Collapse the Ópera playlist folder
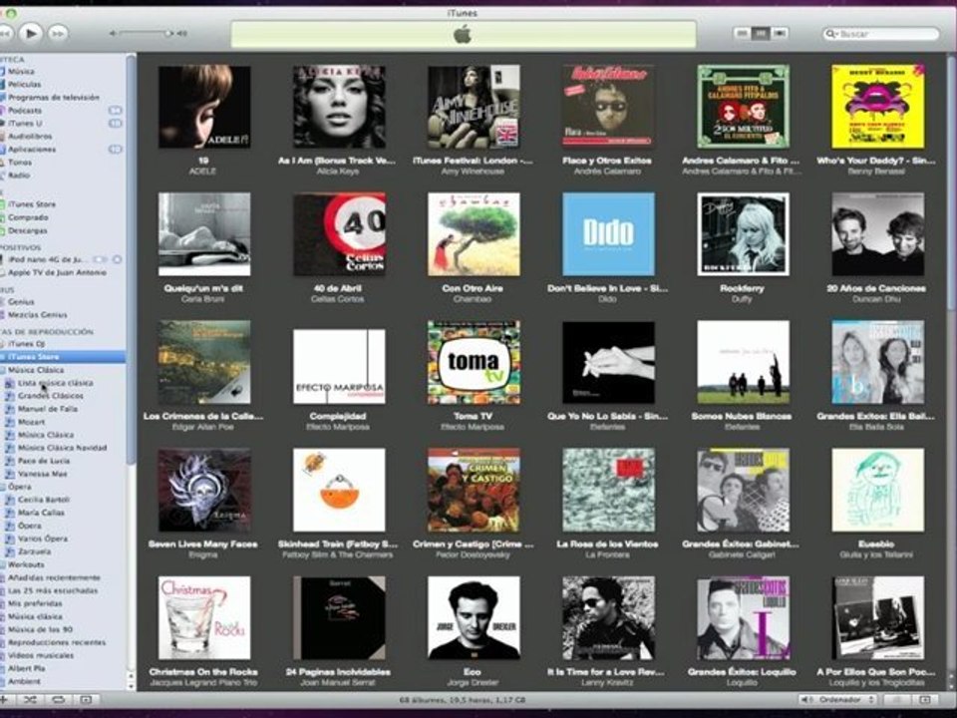 [2, 487]
